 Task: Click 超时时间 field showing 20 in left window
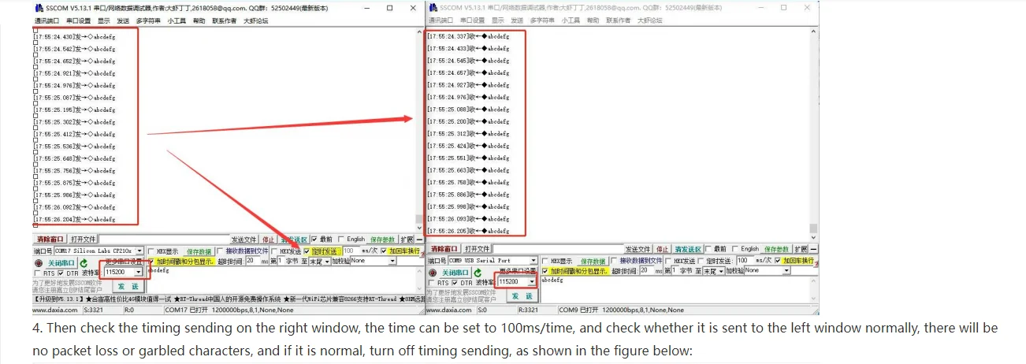point(253,261)
